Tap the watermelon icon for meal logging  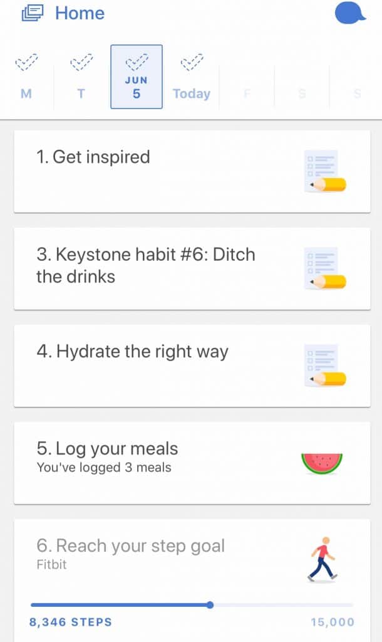(x=322, y=463)
